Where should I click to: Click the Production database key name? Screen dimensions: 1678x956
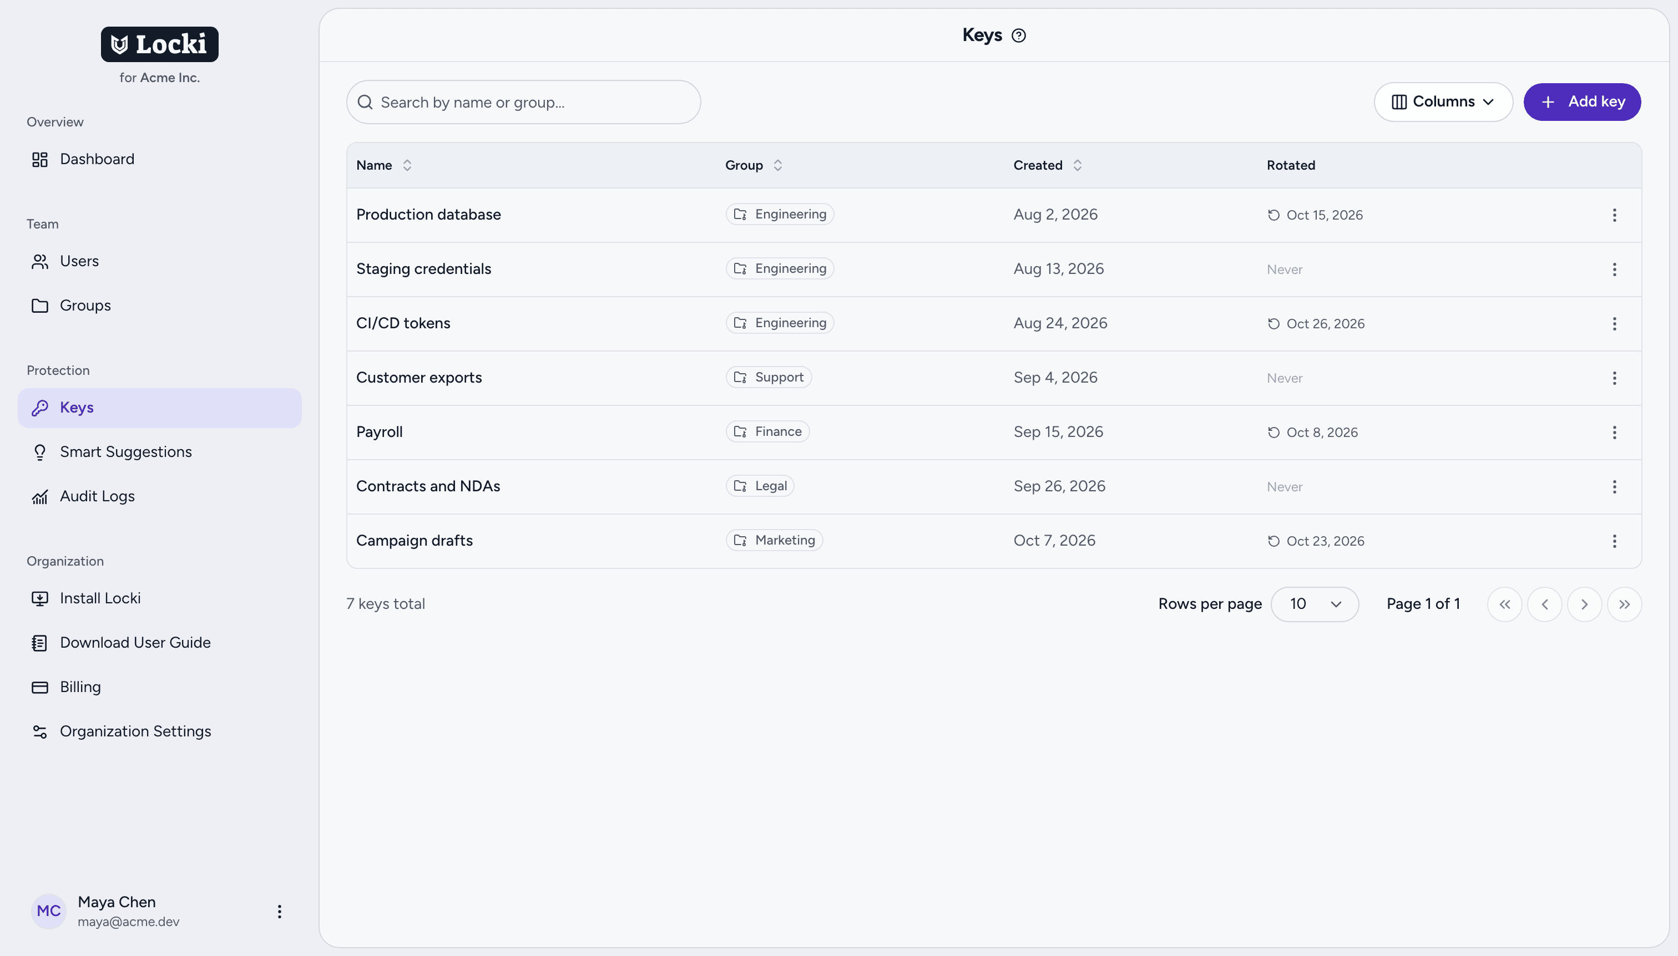point(428,215)
